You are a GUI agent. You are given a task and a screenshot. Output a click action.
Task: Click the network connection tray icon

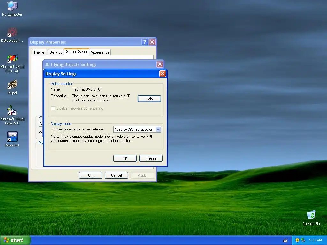pos(303,240)
